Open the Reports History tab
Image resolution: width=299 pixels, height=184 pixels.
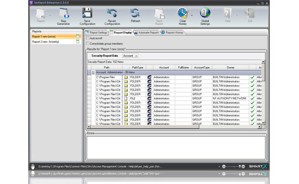(173, 33)
